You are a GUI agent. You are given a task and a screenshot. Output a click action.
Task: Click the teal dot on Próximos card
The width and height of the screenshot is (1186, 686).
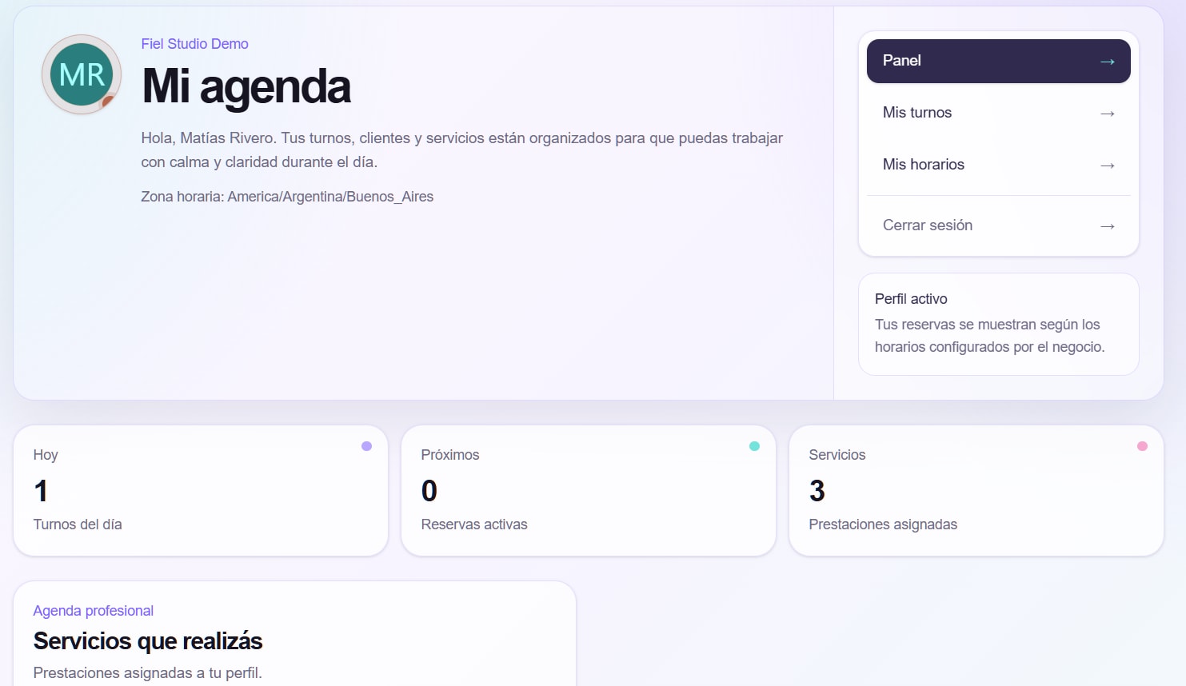pos(754,446)
